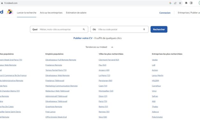Open Développeur Web Remote in Emplois populaires

click(57, 75)
